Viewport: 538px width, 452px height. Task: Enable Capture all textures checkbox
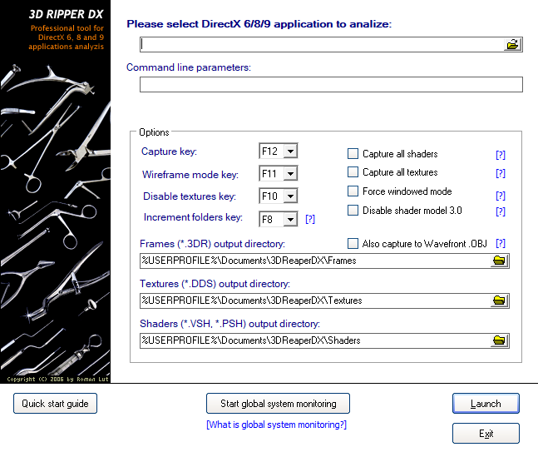(x=353, y=173)
